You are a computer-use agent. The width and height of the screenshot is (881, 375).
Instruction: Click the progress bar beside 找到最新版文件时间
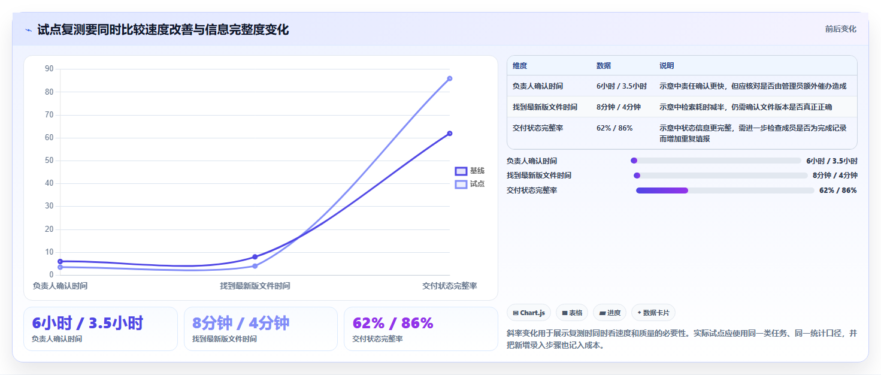pos(720,176)
